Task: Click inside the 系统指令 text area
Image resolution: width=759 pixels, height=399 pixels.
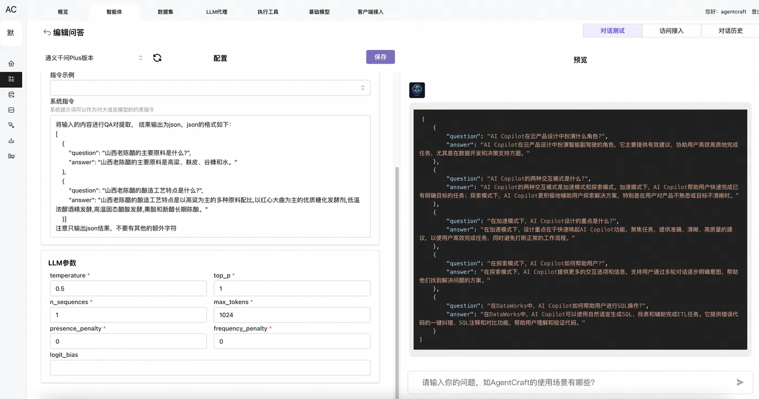Action: (x=210, y=176)
